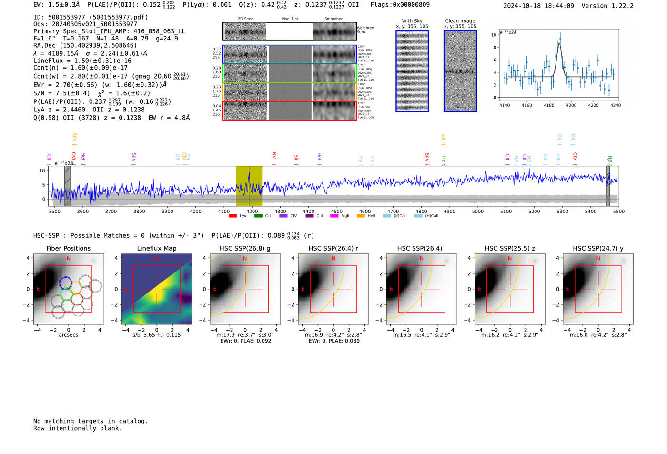The height and width of the screenshot is (454, 667).
Task: Click the orange HeII legend swatch
Action: [x=361, y=216]
